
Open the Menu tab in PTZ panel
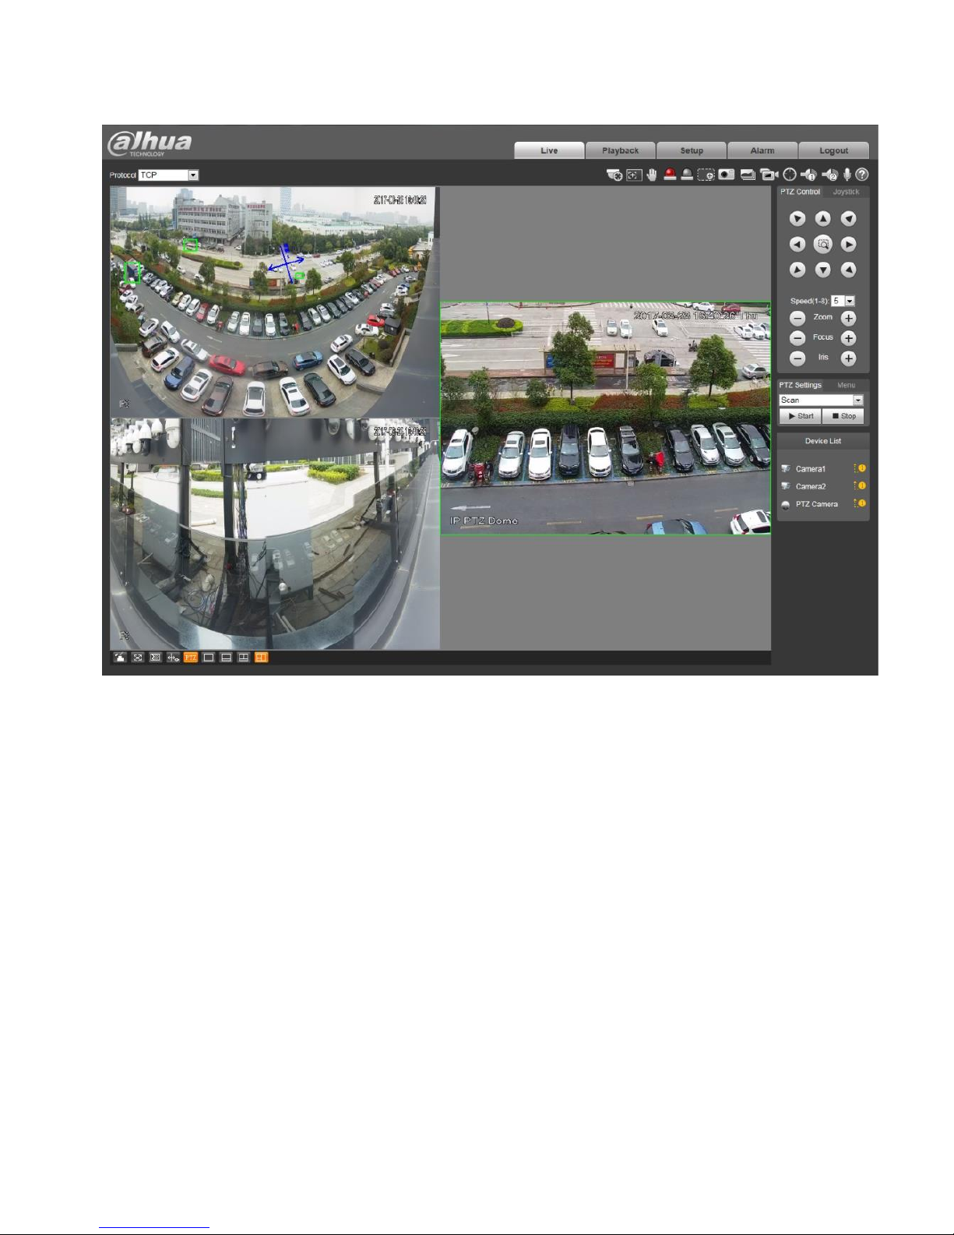[847, 385]
